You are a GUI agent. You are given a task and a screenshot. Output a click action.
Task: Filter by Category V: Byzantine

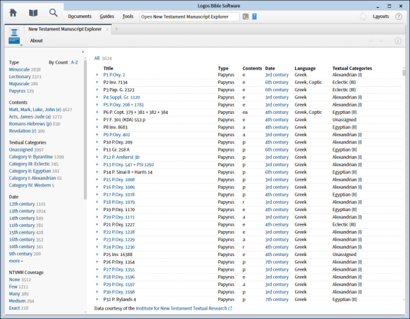(31, 157)
